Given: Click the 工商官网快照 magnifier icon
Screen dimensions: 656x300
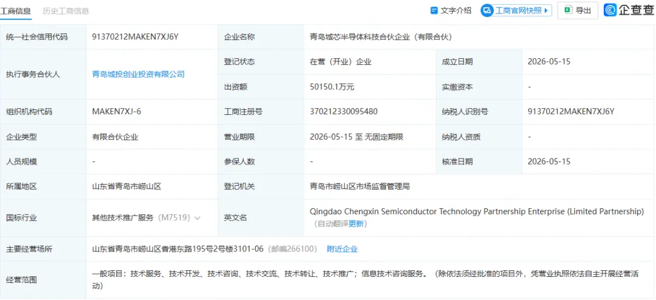Looking at the screenshot, I should [x=487, y=10].
